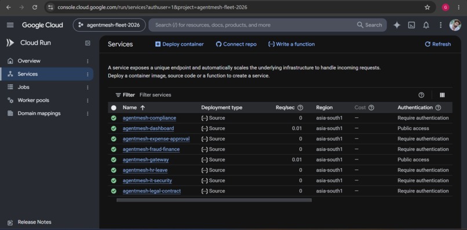This screenshot has width=467, height=230.
Task: Select the agentmesh-it-security row status checkbox
Action: pos(114,180)
